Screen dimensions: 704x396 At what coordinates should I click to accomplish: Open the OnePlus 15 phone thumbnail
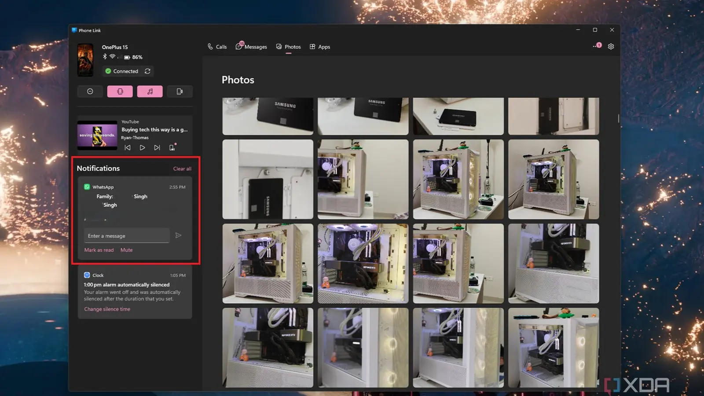point(85,60)
